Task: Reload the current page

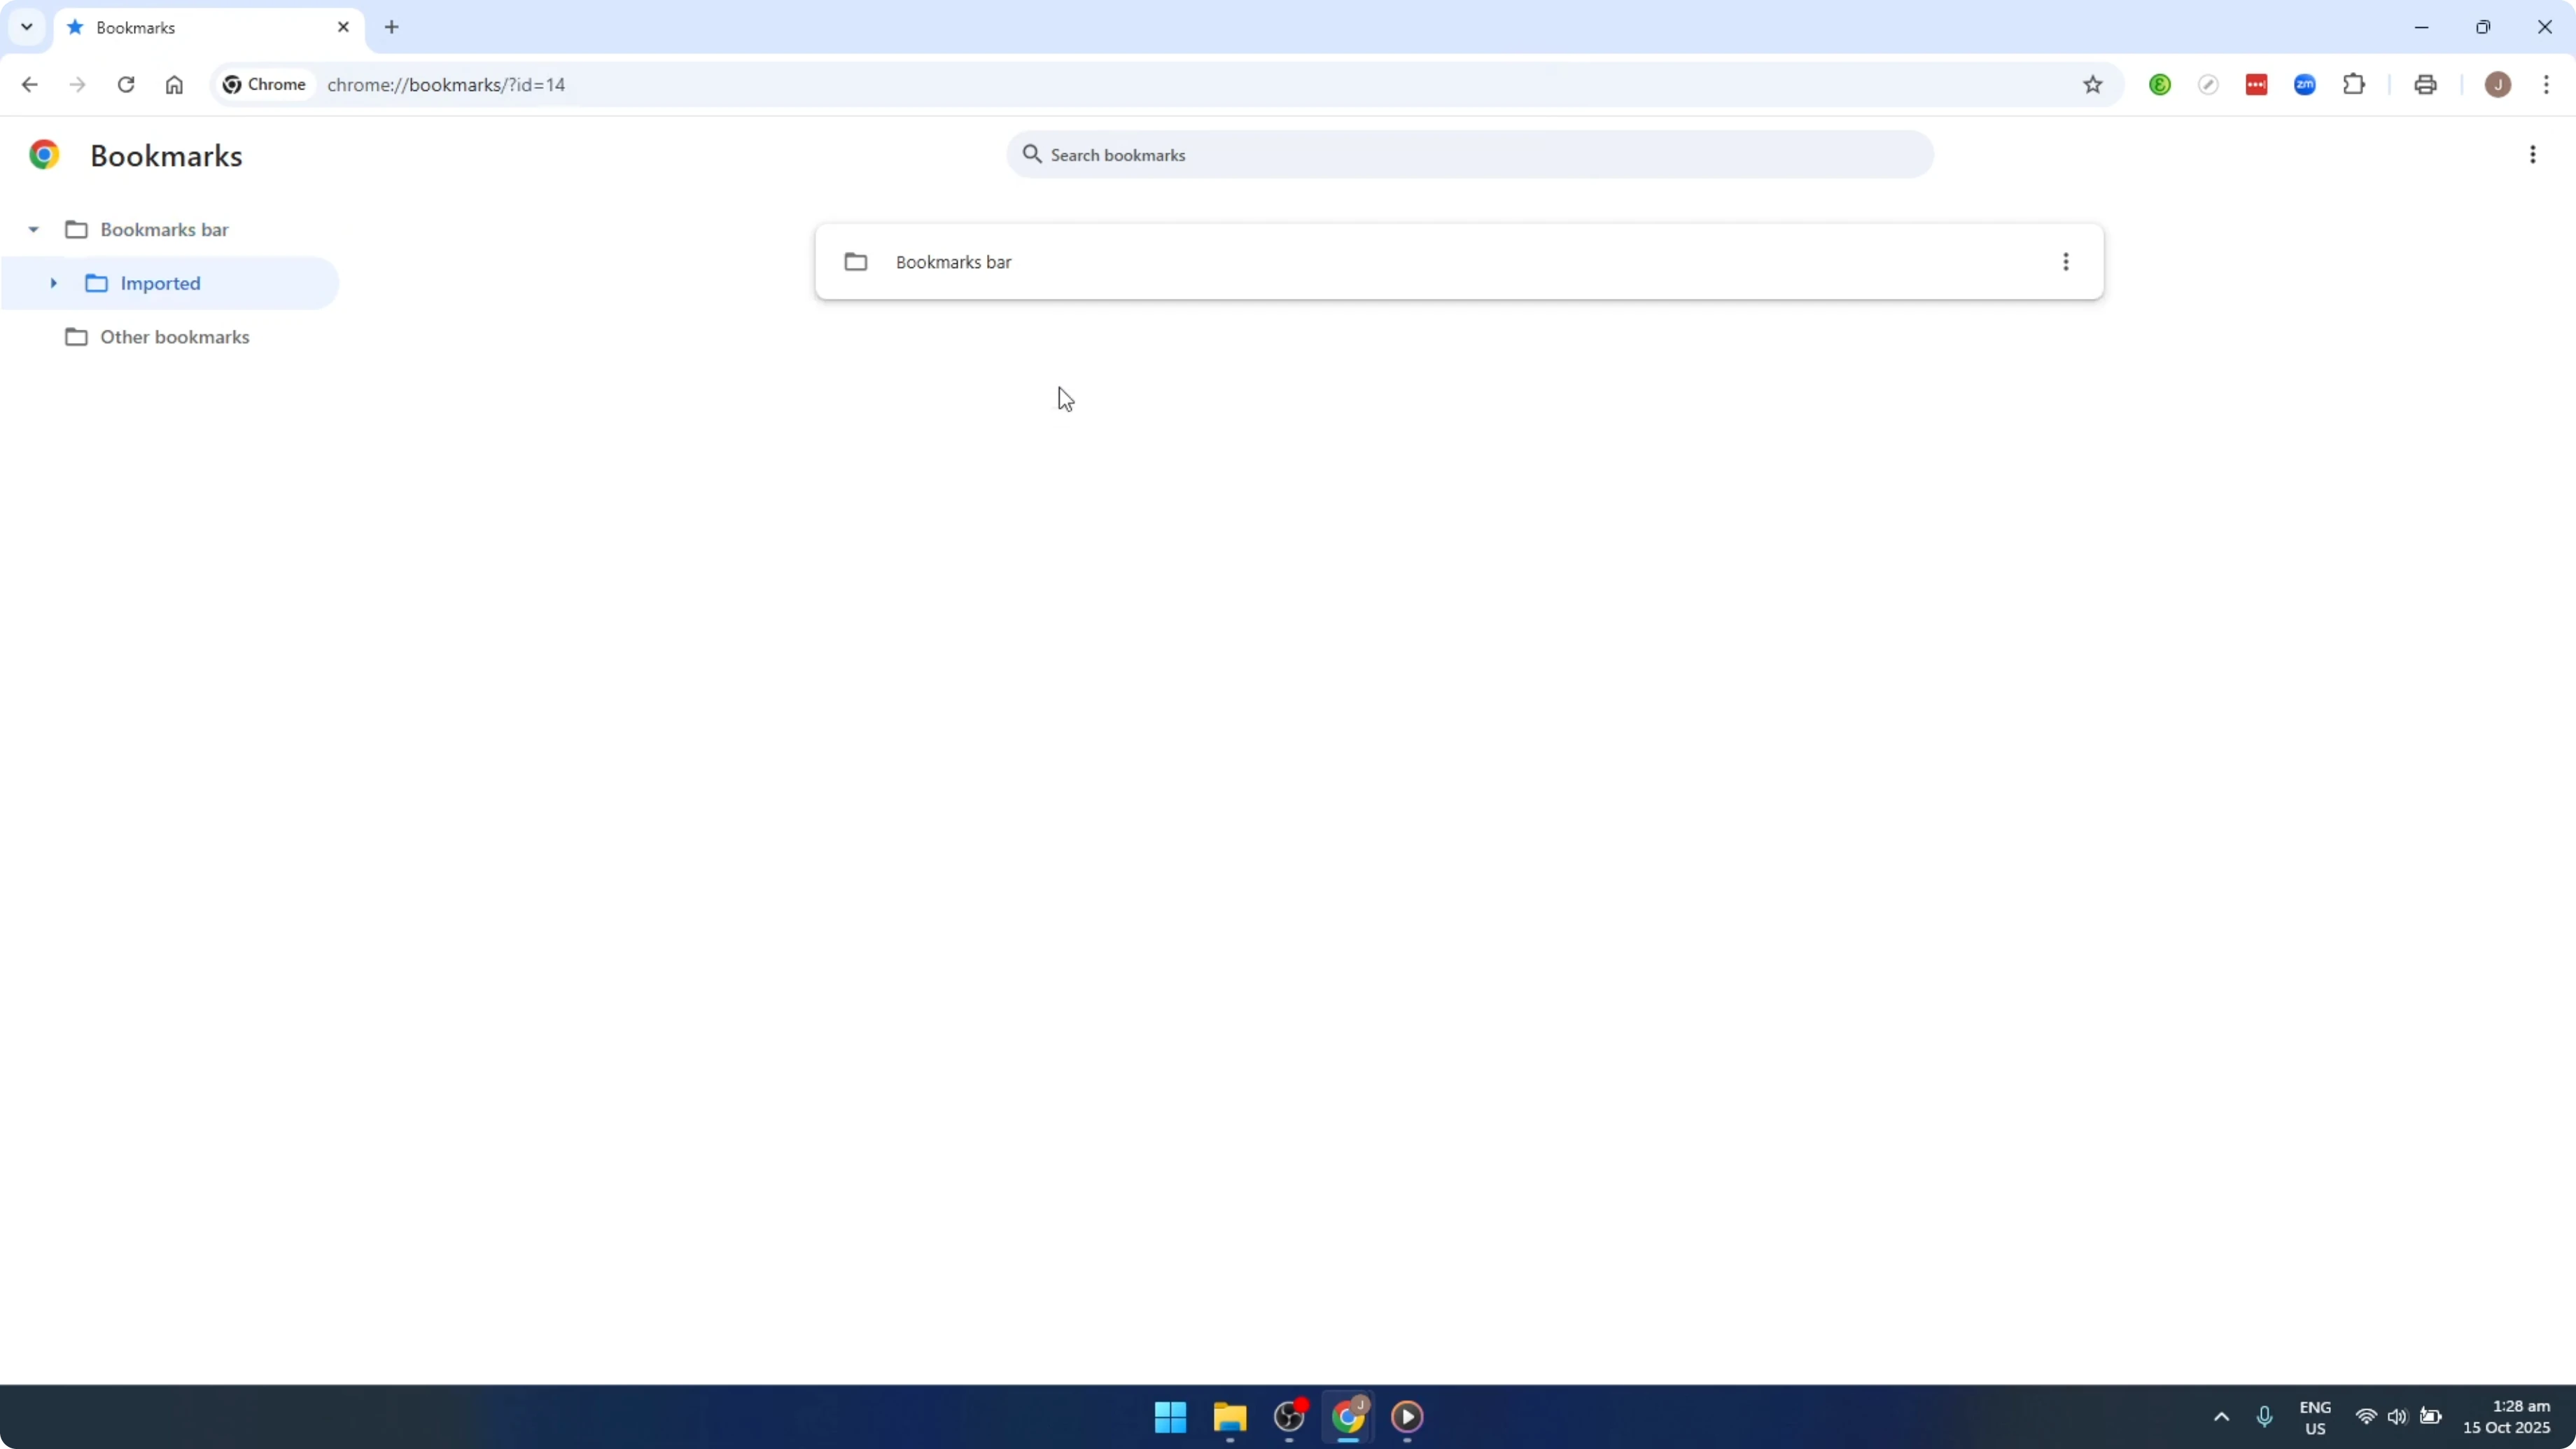Action: pyautogui.click(x=126, y=84)
